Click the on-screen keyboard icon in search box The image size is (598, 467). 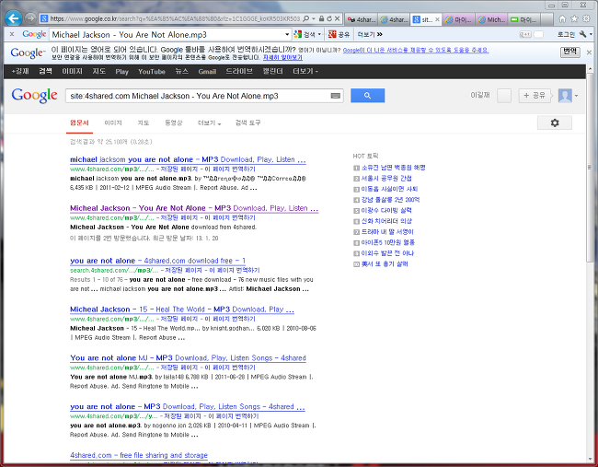336,96
